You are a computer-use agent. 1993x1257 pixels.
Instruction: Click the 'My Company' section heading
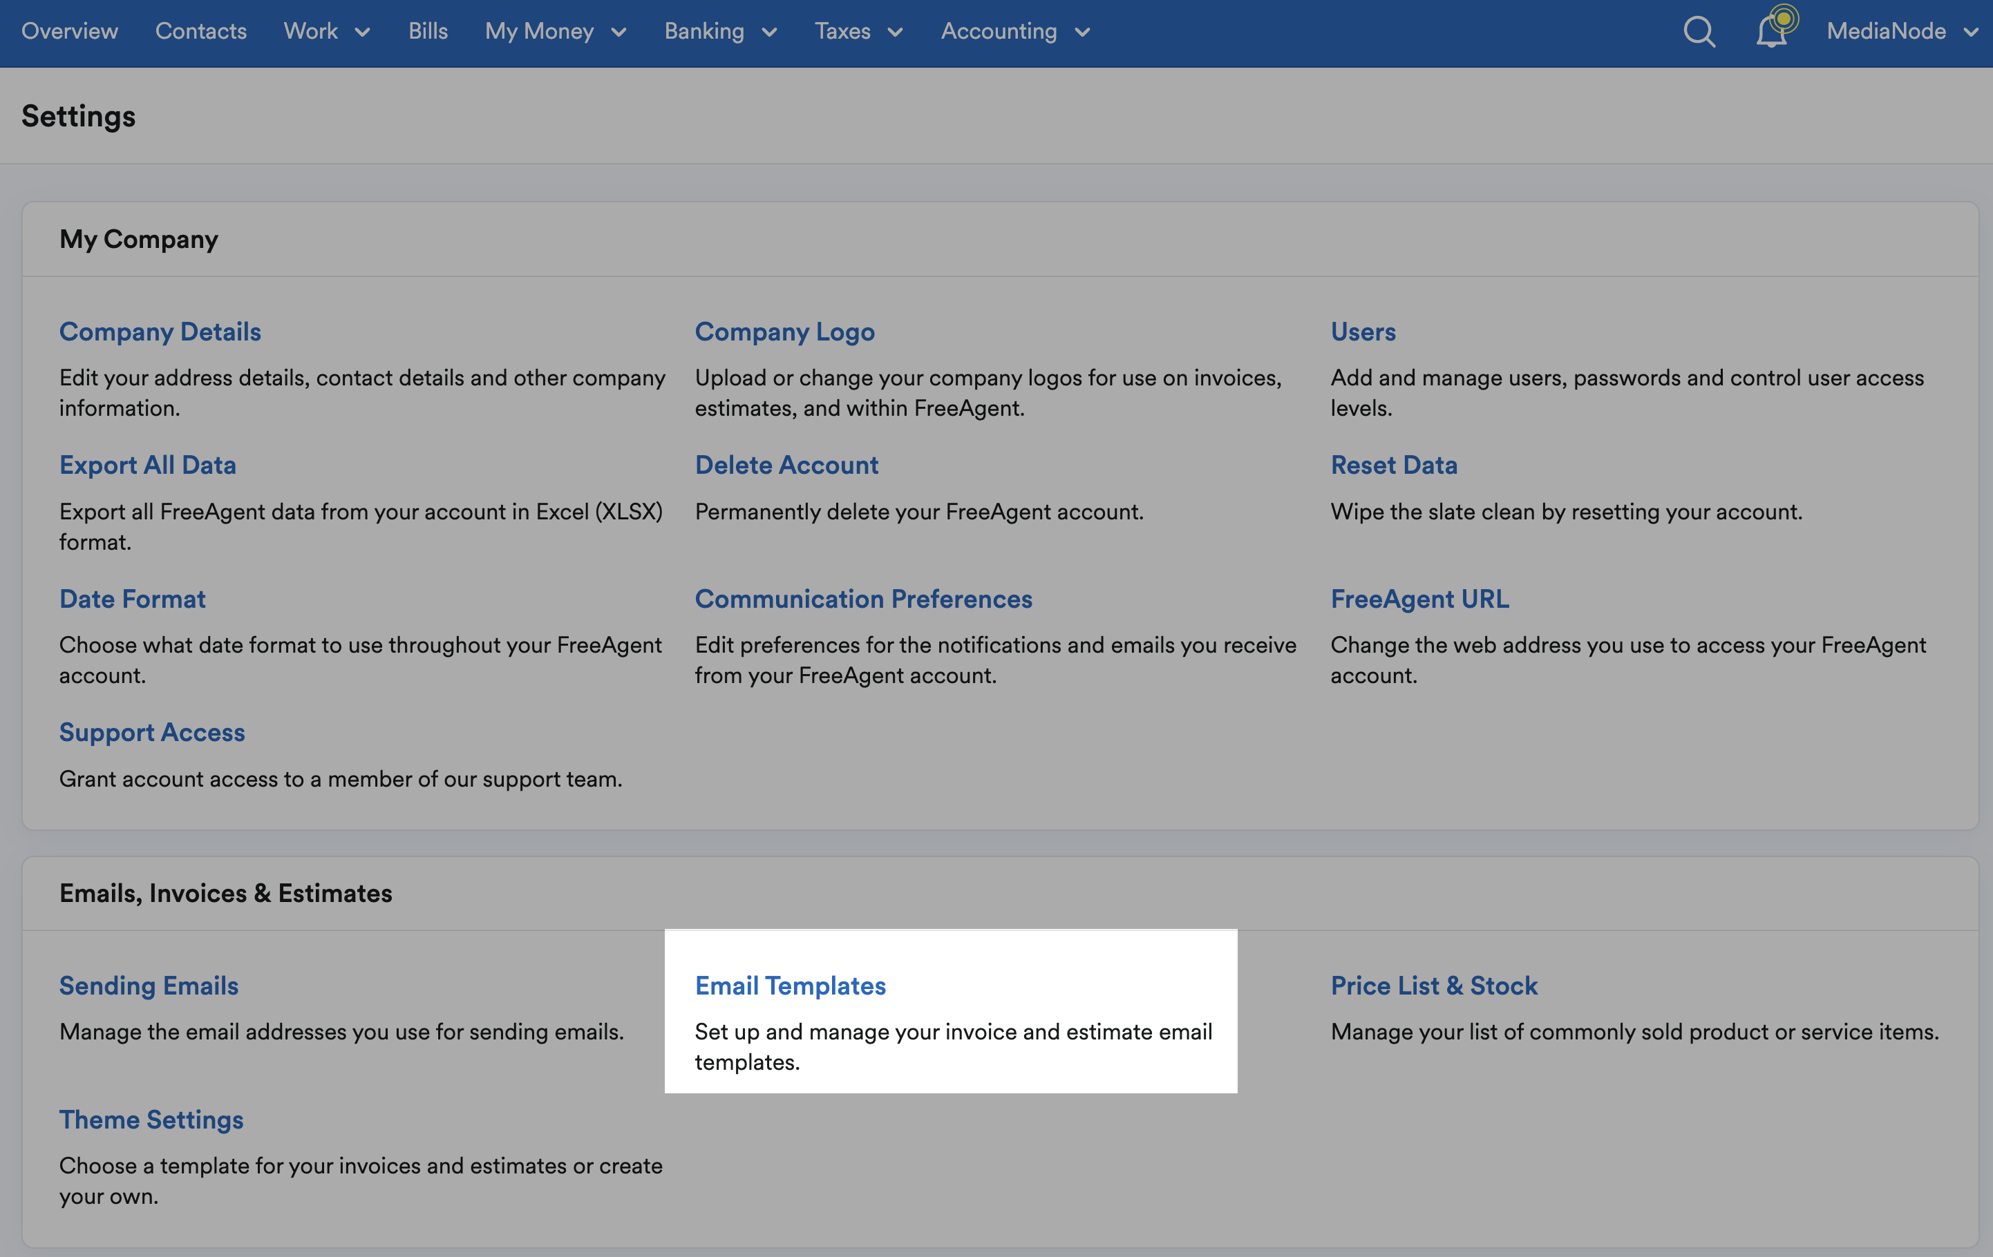tap(139, 239)
